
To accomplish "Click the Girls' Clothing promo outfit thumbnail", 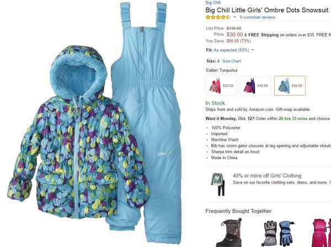I will click(218, 184).
